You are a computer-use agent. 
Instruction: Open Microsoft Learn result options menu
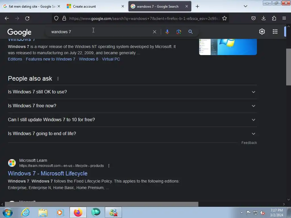[x=109, y=166]
